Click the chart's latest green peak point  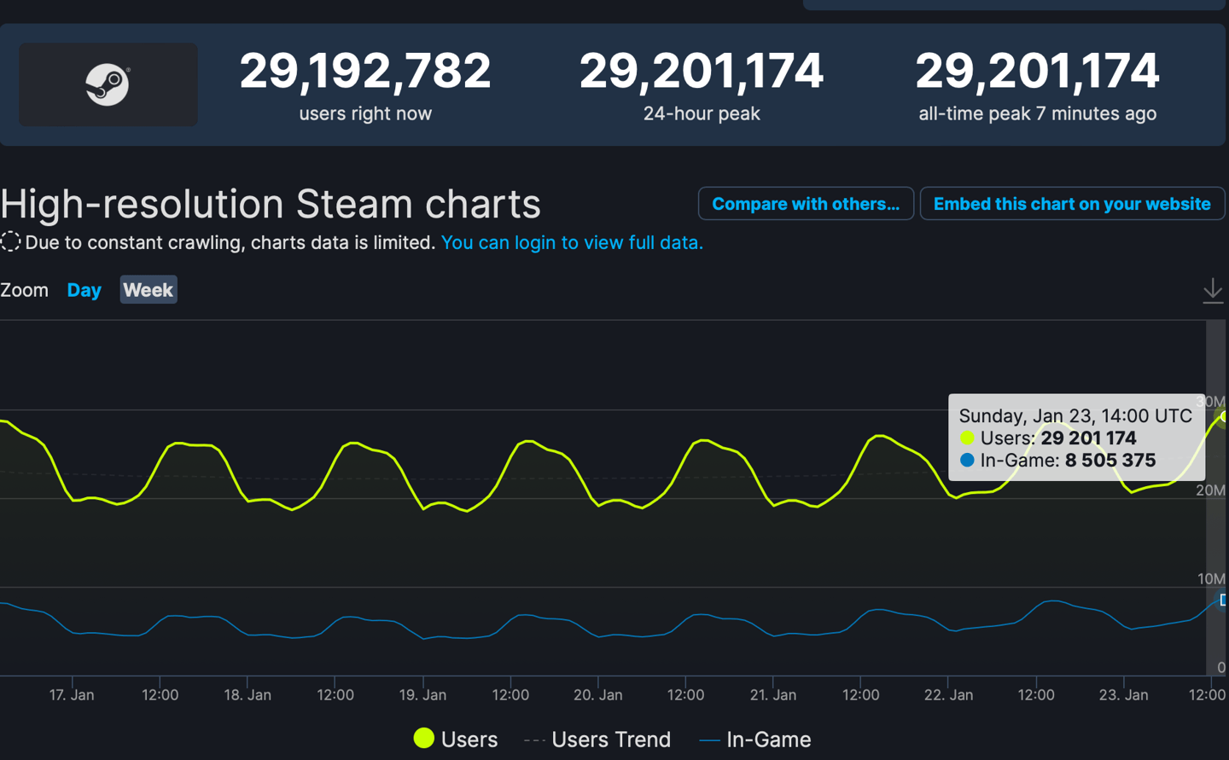[1224, 418]
